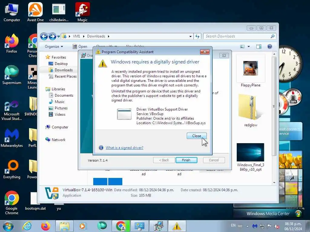
Task: Select bootsqm.dat file on the desktop
Action: point(35,201)
